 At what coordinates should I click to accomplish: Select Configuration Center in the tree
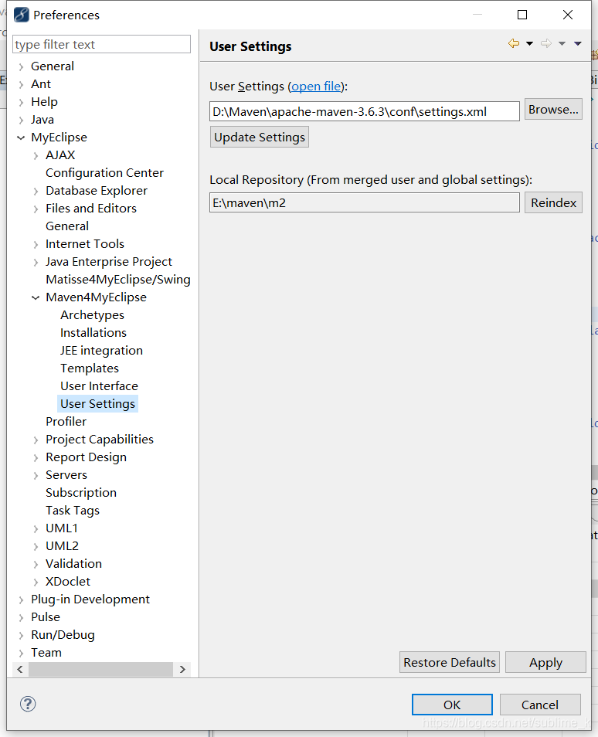[x=104, y=173]
